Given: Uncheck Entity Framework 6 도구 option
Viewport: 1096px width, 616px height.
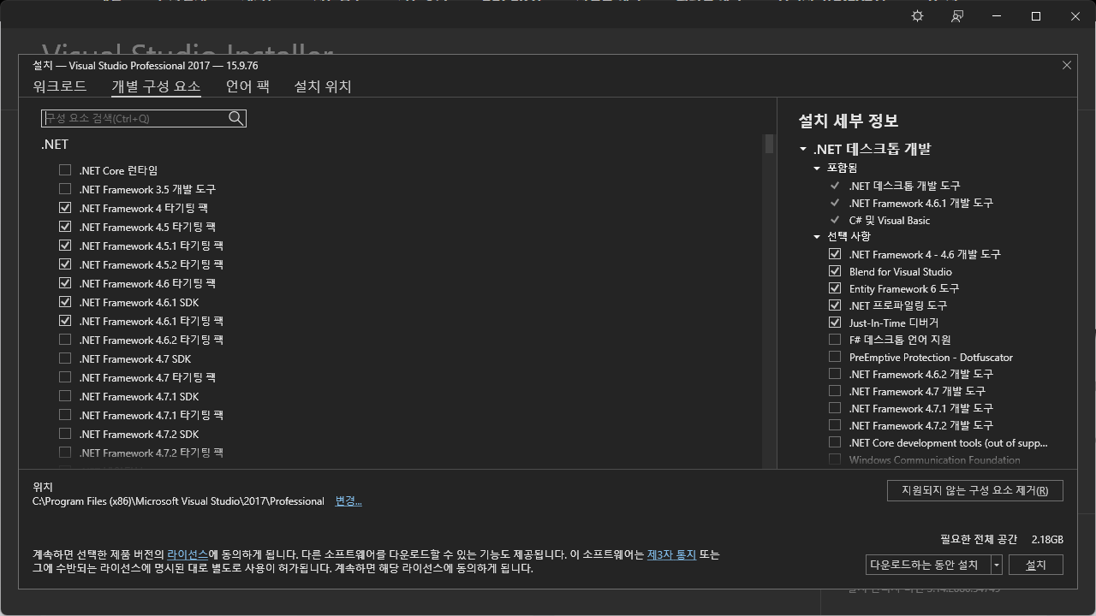Looking at the screenshot, I should (x=835, y=288).
